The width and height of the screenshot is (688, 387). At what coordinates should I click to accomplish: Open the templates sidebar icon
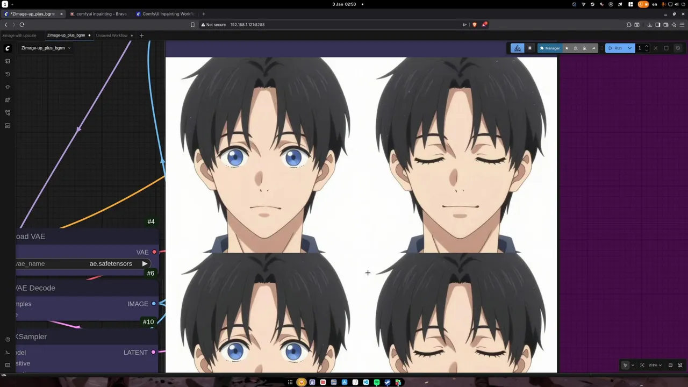tap(8, 126)
